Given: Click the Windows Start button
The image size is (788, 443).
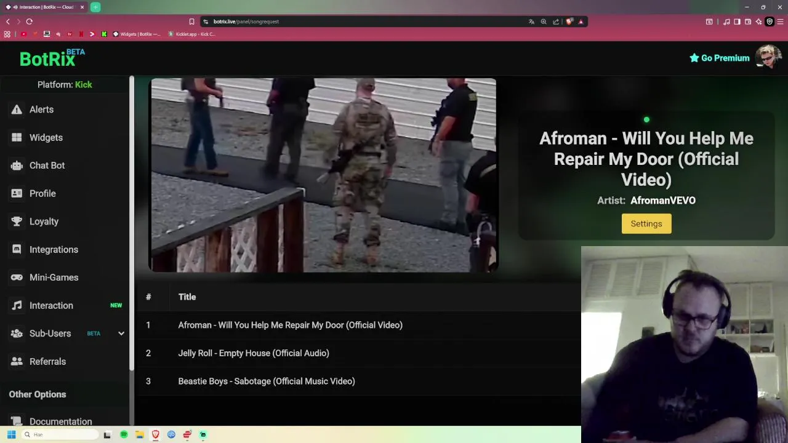Looking at the screenshot, I should 11,434.
